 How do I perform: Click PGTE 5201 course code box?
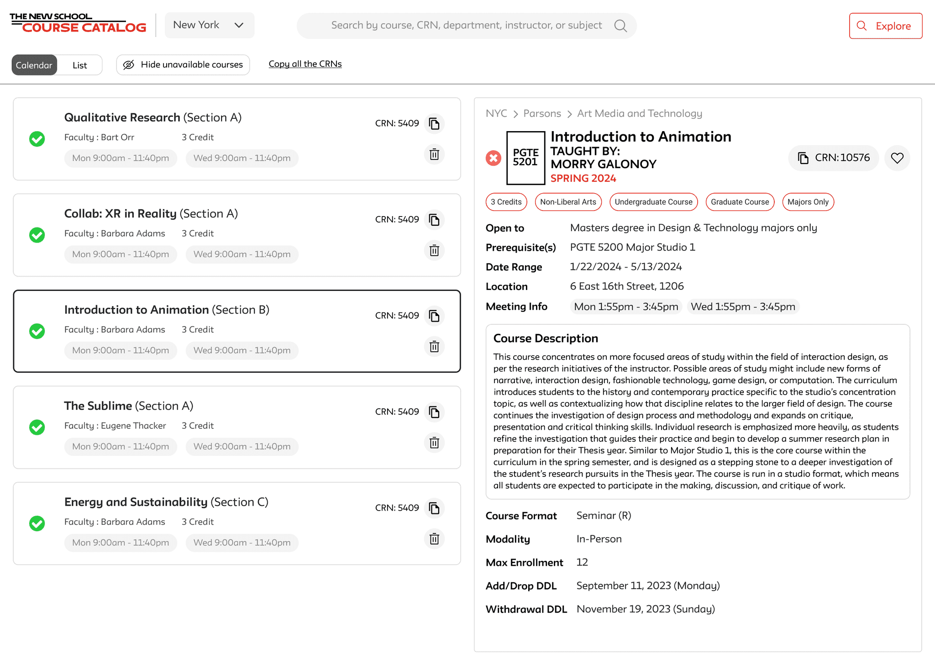pos(525,158)
